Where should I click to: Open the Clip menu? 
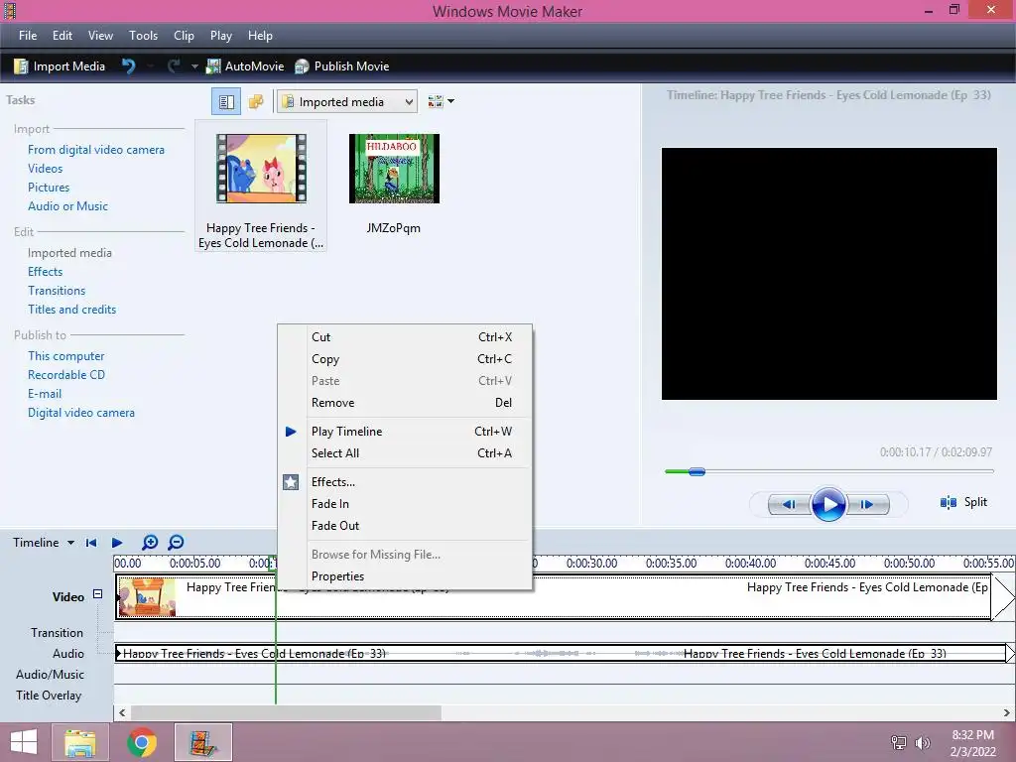click(x=184, y=36)
